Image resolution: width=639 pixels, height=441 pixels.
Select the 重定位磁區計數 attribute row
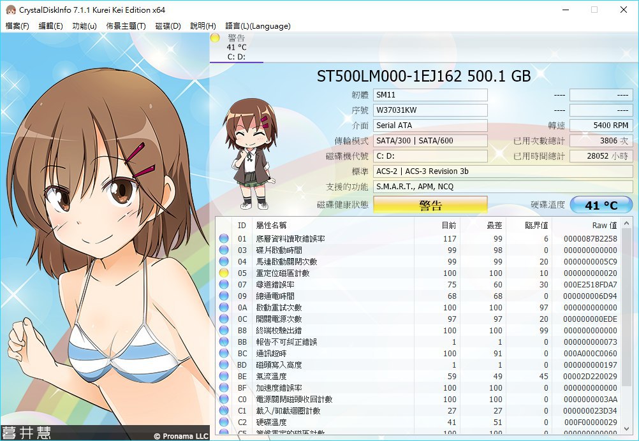(283, 273)
